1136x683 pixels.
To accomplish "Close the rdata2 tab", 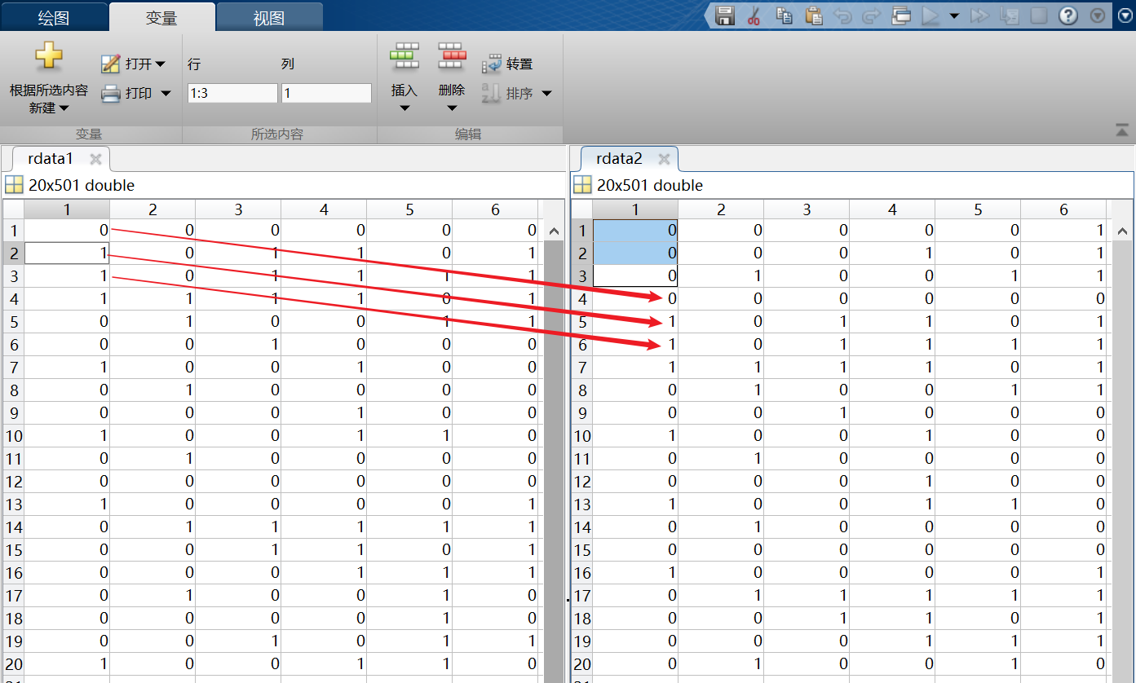I will pos(664,159).
